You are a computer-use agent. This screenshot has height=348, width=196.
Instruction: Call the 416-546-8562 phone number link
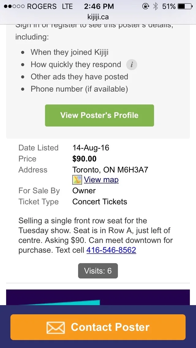tap(111, 250)
